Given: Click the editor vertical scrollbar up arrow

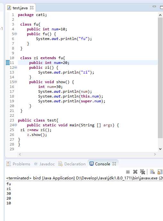Looking at the screenshot, I should (160, 15).
